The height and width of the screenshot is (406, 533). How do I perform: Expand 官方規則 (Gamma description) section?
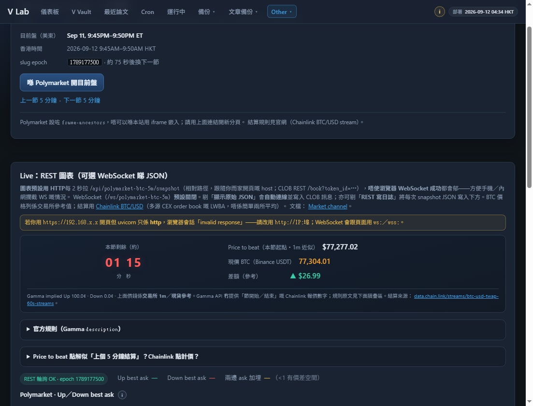(262, 329)
